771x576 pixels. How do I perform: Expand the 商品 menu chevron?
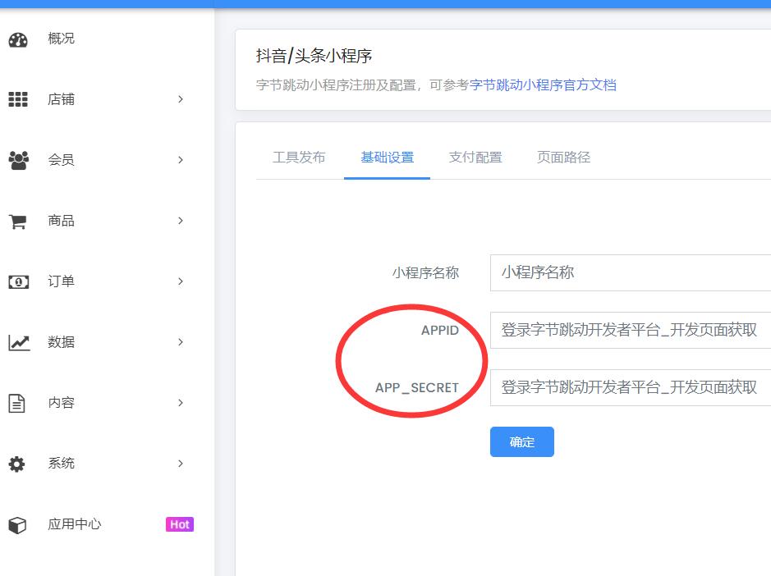tap(181, 221)
